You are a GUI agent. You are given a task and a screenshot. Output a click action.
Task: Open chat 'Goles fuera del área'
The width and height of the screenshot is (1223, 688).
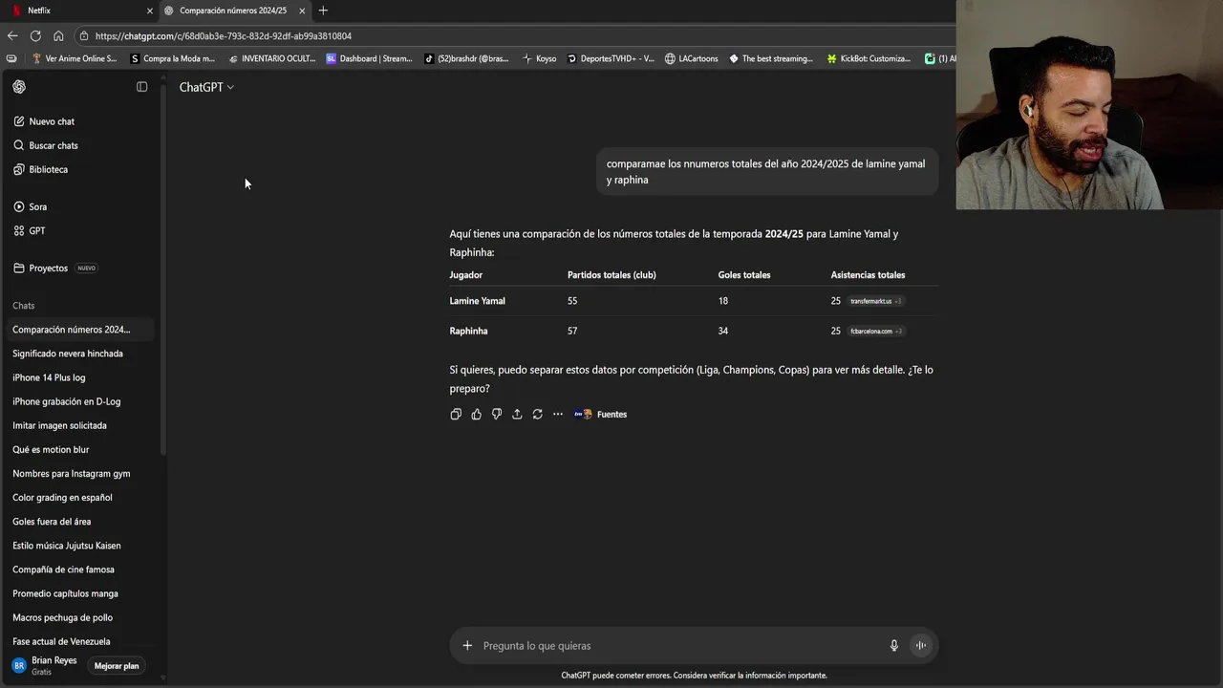coord(52,521)
